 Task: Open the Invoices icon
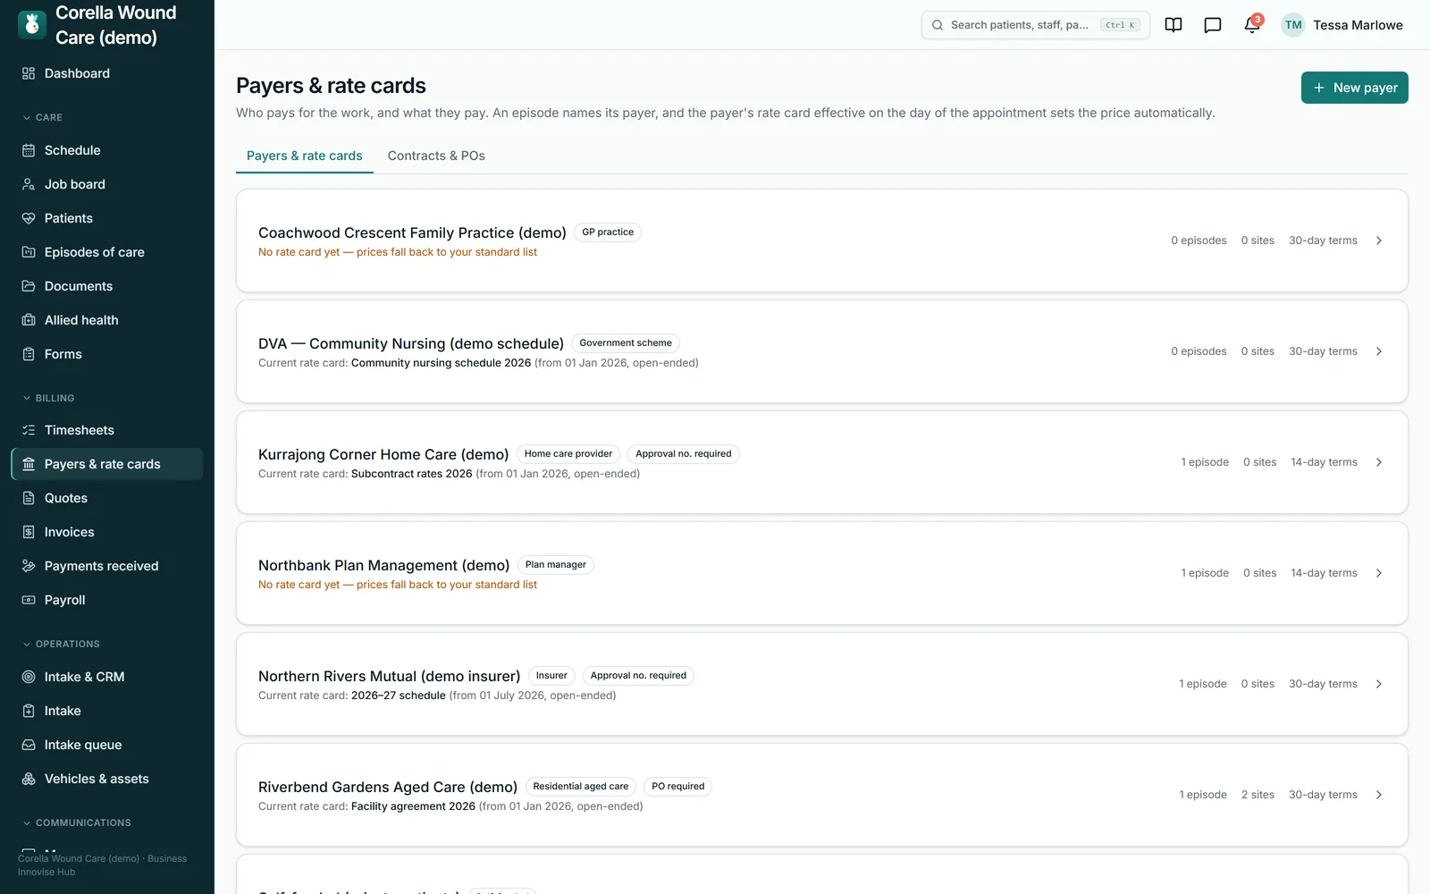pyautogui.click(x=29, y=532)
